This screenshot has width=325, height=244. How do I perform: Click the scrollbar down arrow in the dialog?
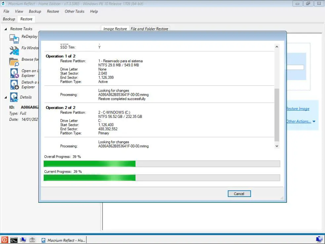click(x=277, y=146)
